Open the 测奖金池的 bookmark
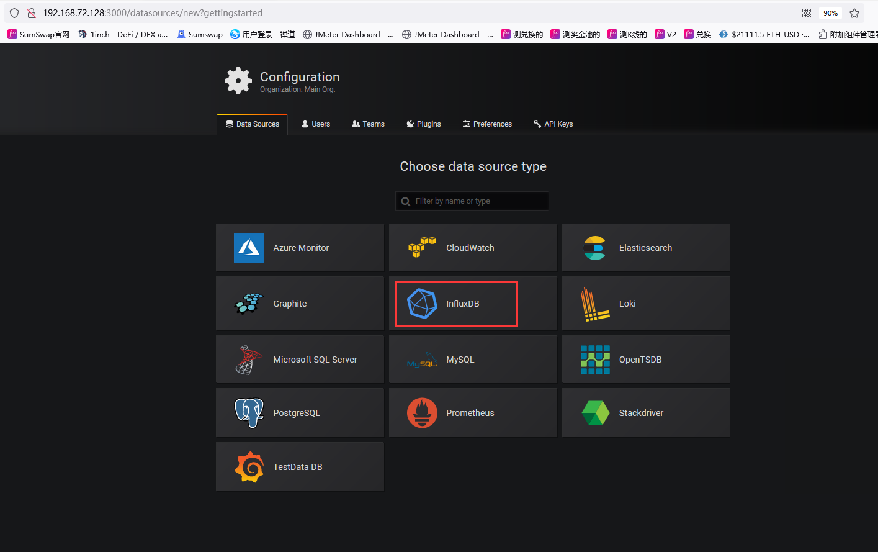Screen dimensions: 878x552 (x=575, y=35)
